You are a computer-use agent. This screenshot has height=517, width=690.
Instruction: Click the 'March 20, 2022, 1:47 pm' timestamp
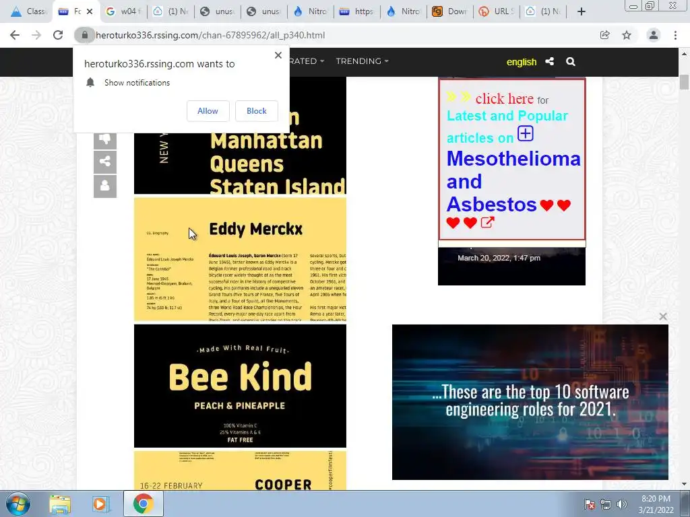499,258
